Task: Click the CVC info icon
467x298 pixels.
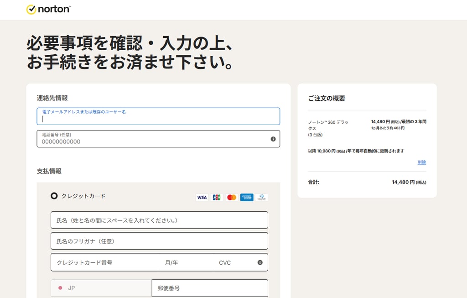Action: click(259, 262)
